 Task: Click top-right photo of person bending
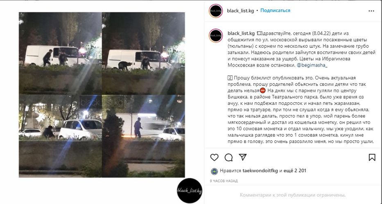[143, 53]
